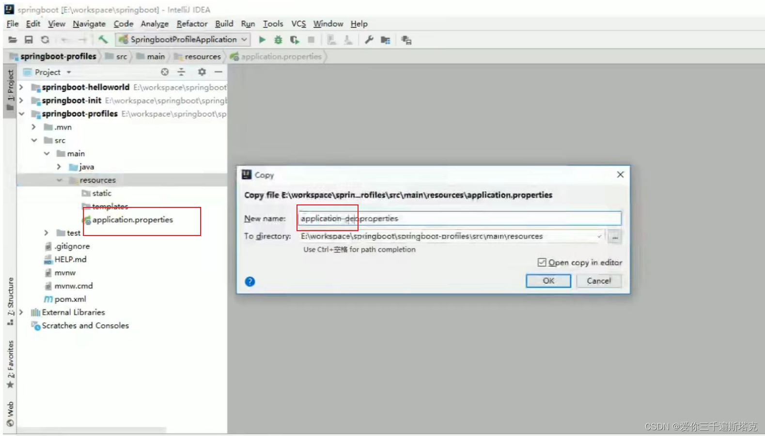765x436 pixels.
Task: Click Run with Coverage icon
Action: pyautogui.click(x=295, y=40)
